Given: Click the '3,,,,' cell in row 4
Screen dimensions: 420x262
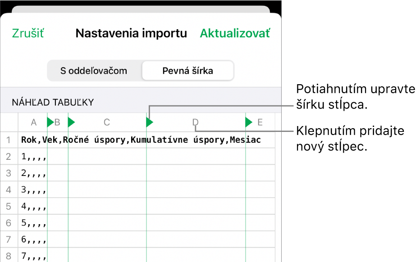Looking at the screenshot, I should tap(34, 190).
